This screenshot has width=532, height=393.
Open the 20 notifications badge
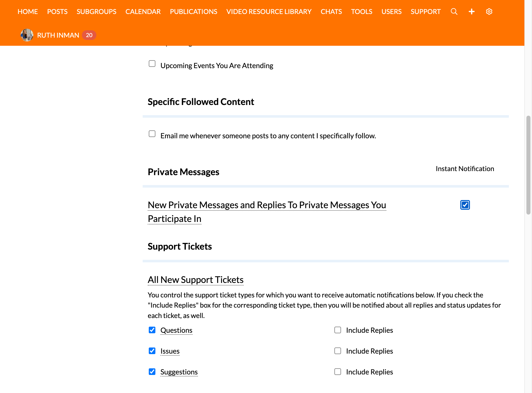89,35
